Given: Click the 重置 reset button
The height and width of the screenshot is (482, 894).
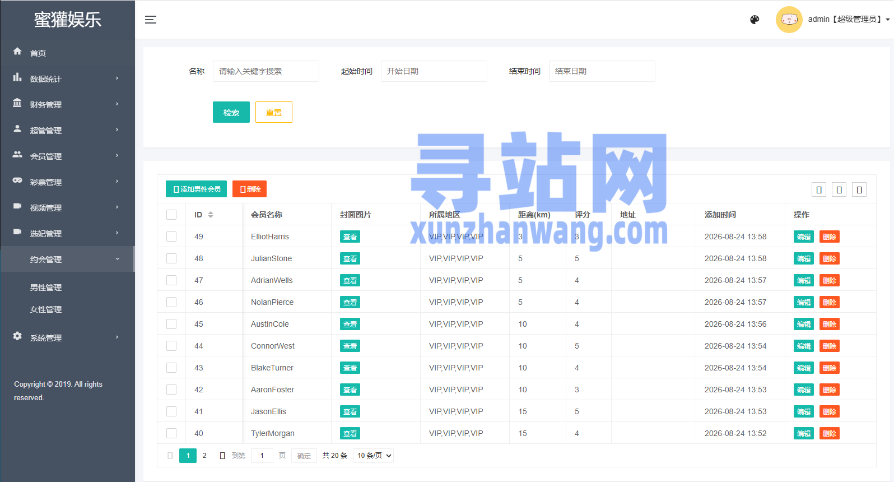Looking at the screenshot, I should point(274,112).
